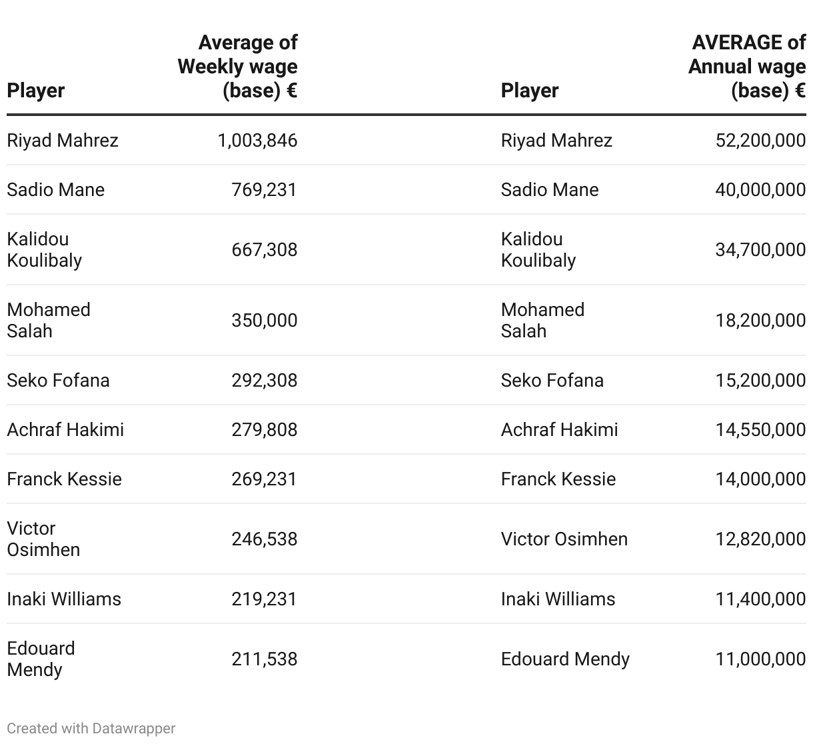Click the 40,000,000 annual wage cell
Image resolution: width=813 pixels, height=744 pixels.
760,189
